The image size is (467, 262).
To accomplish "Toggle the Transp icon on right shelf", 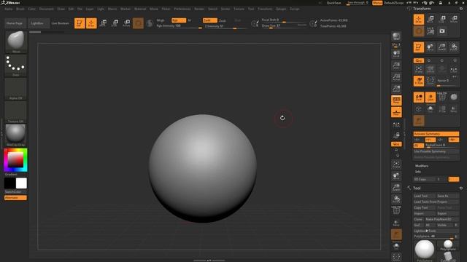I will point(396,223).
